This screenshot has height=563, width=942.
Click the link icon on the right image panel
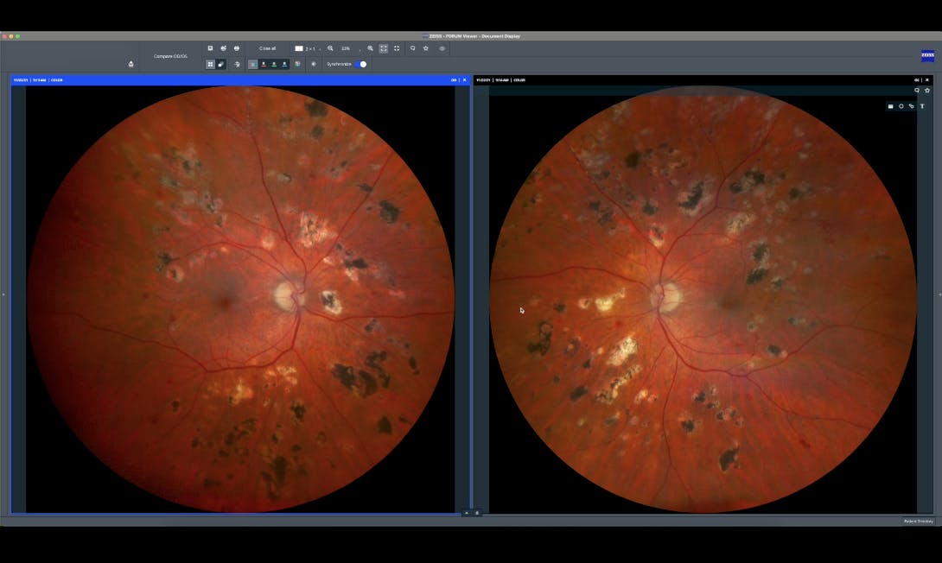[x=912, y=106]
